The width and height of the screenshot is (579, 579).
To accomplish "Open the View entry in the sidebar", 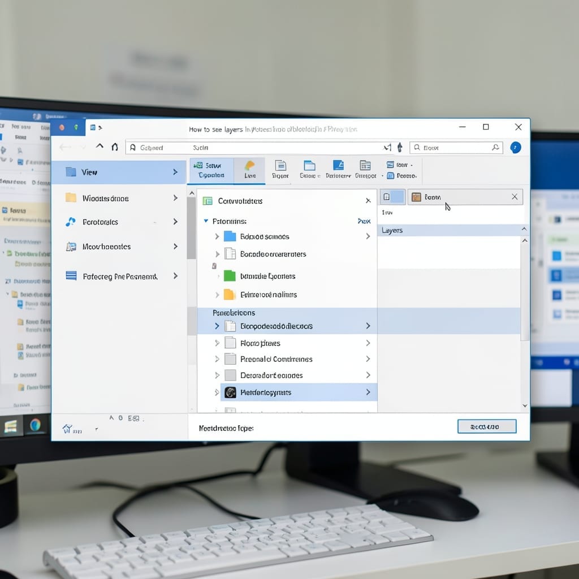I will click(x=119, y=172).
